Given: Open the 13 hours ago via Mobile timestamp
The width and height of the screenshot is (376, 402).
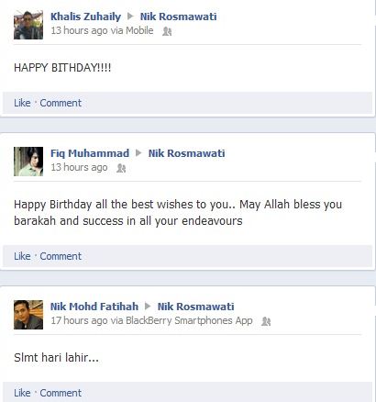Looking at the screenshot, I should 102,30.
